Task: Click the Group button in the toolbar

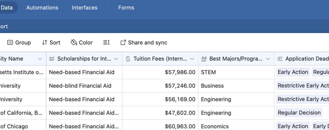Action: click(x=19, y=42)
